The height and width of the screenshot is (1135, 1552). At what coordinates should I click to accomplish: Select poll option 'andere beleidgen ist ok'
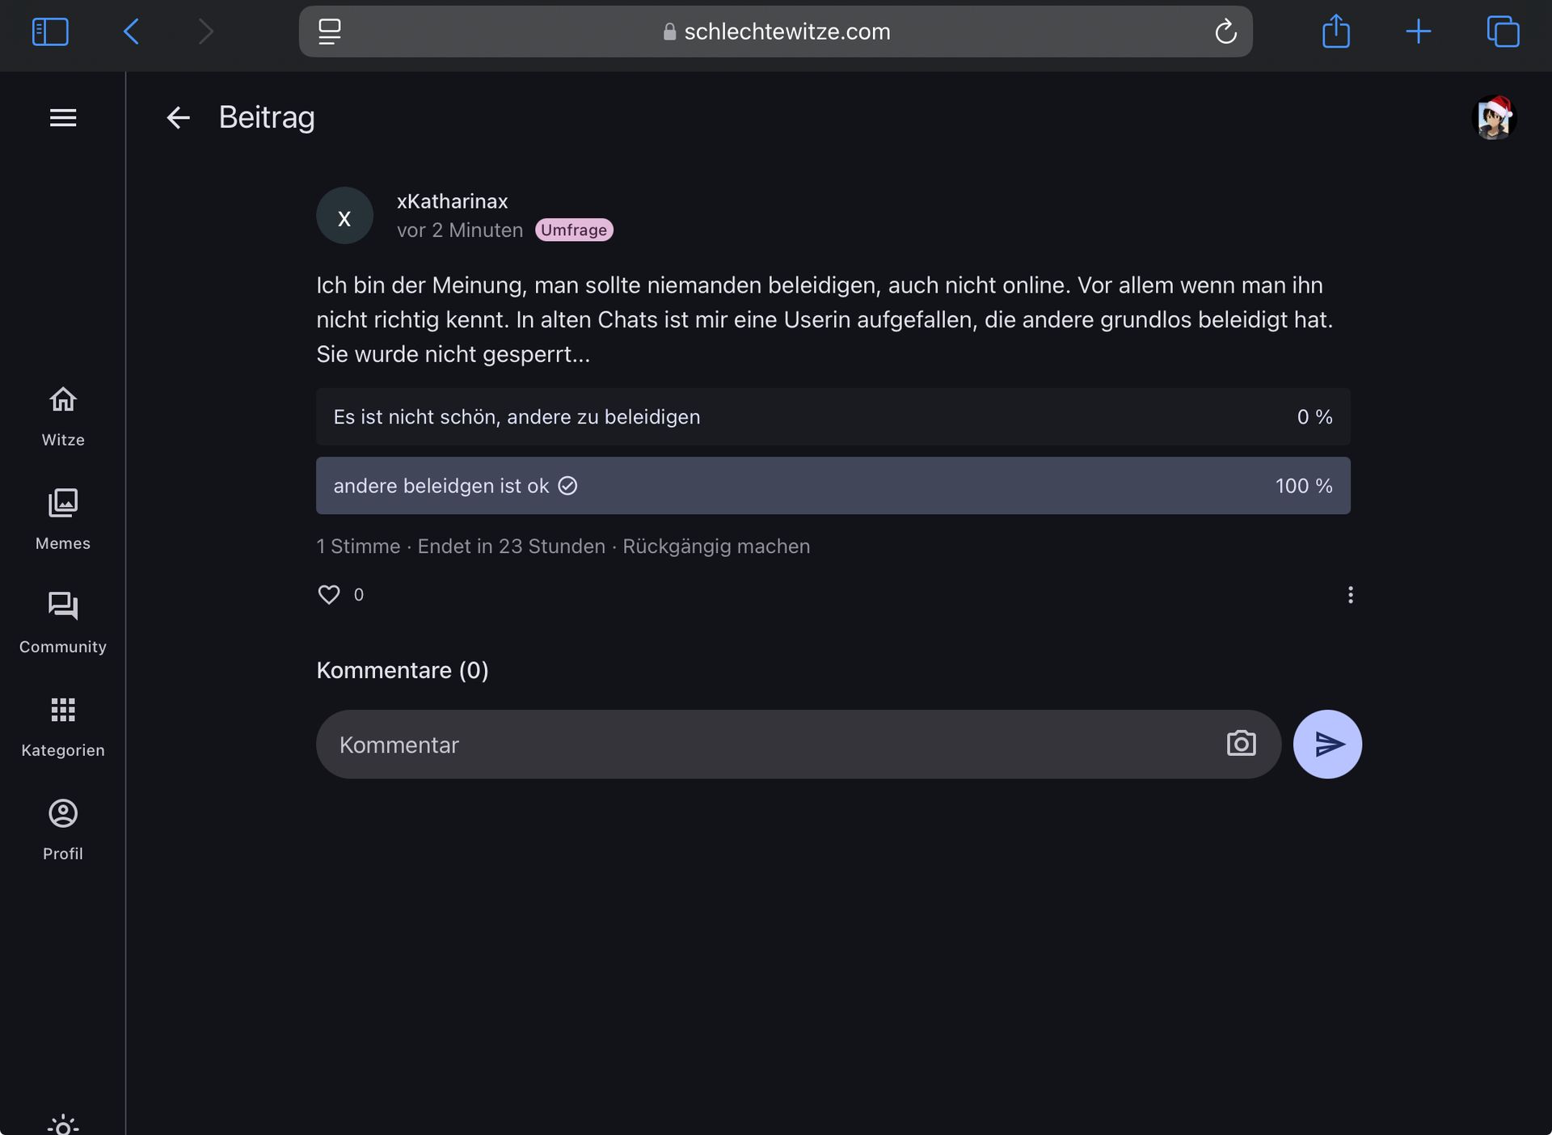coord(833,486)
